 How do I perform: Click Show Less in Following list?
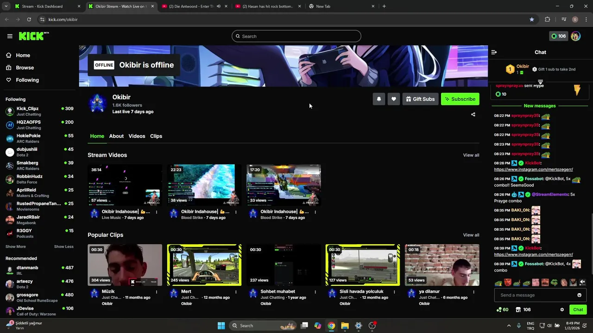click(64, 247)
